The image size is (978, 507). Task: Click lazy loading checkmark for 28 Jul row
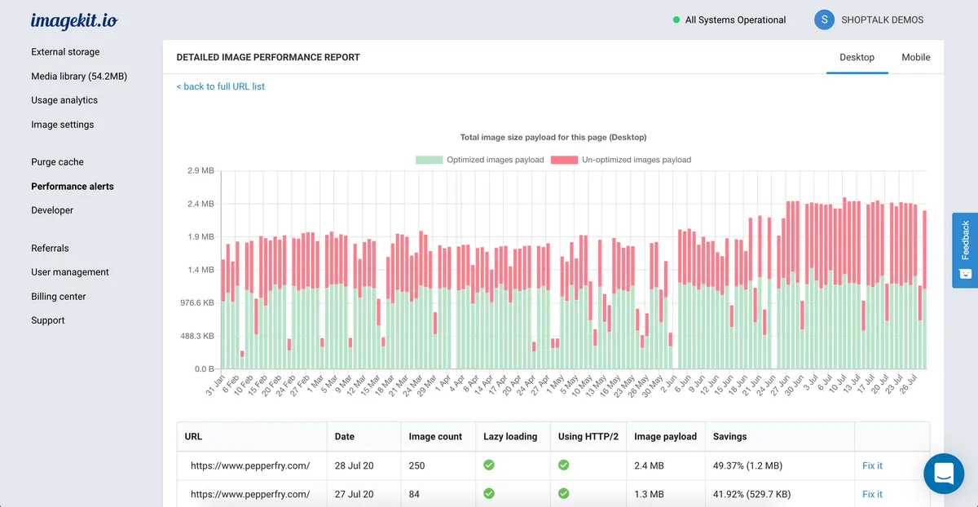pos(489,465)
